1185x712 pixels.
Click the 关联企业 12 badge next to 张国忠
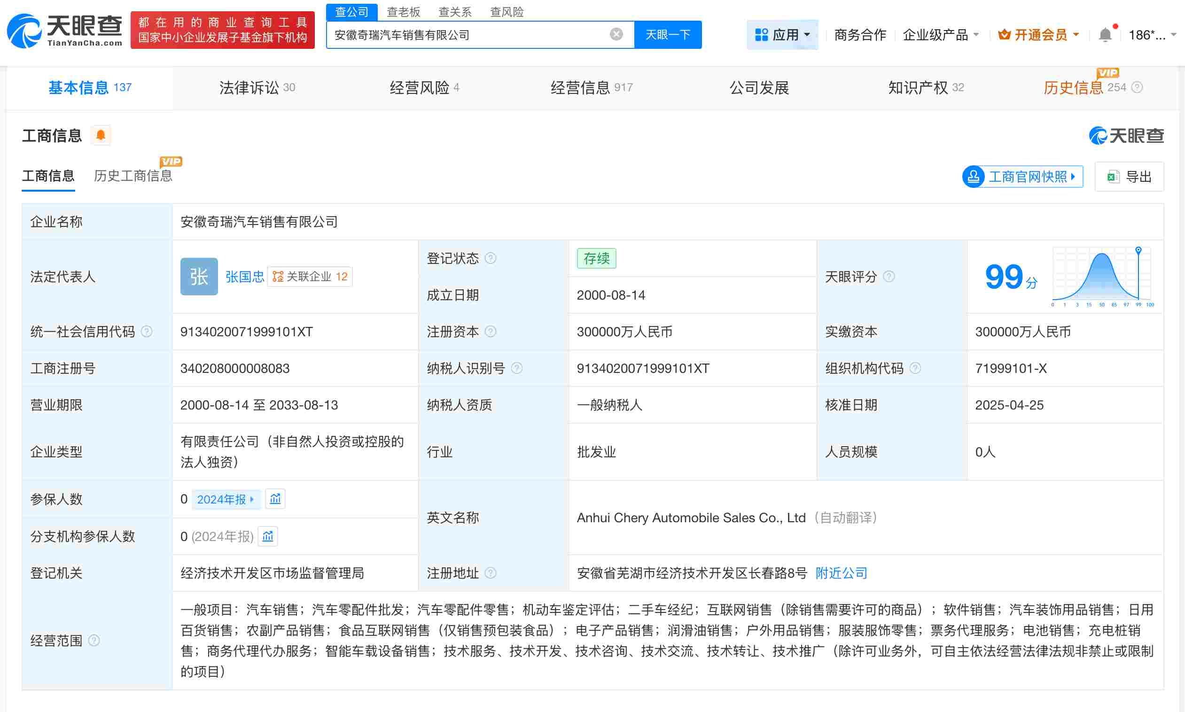pos(310,276)
